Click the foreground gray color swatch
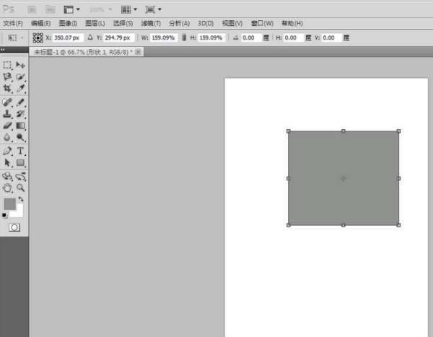This screenshot has width=433, height=337. [9, 204]
